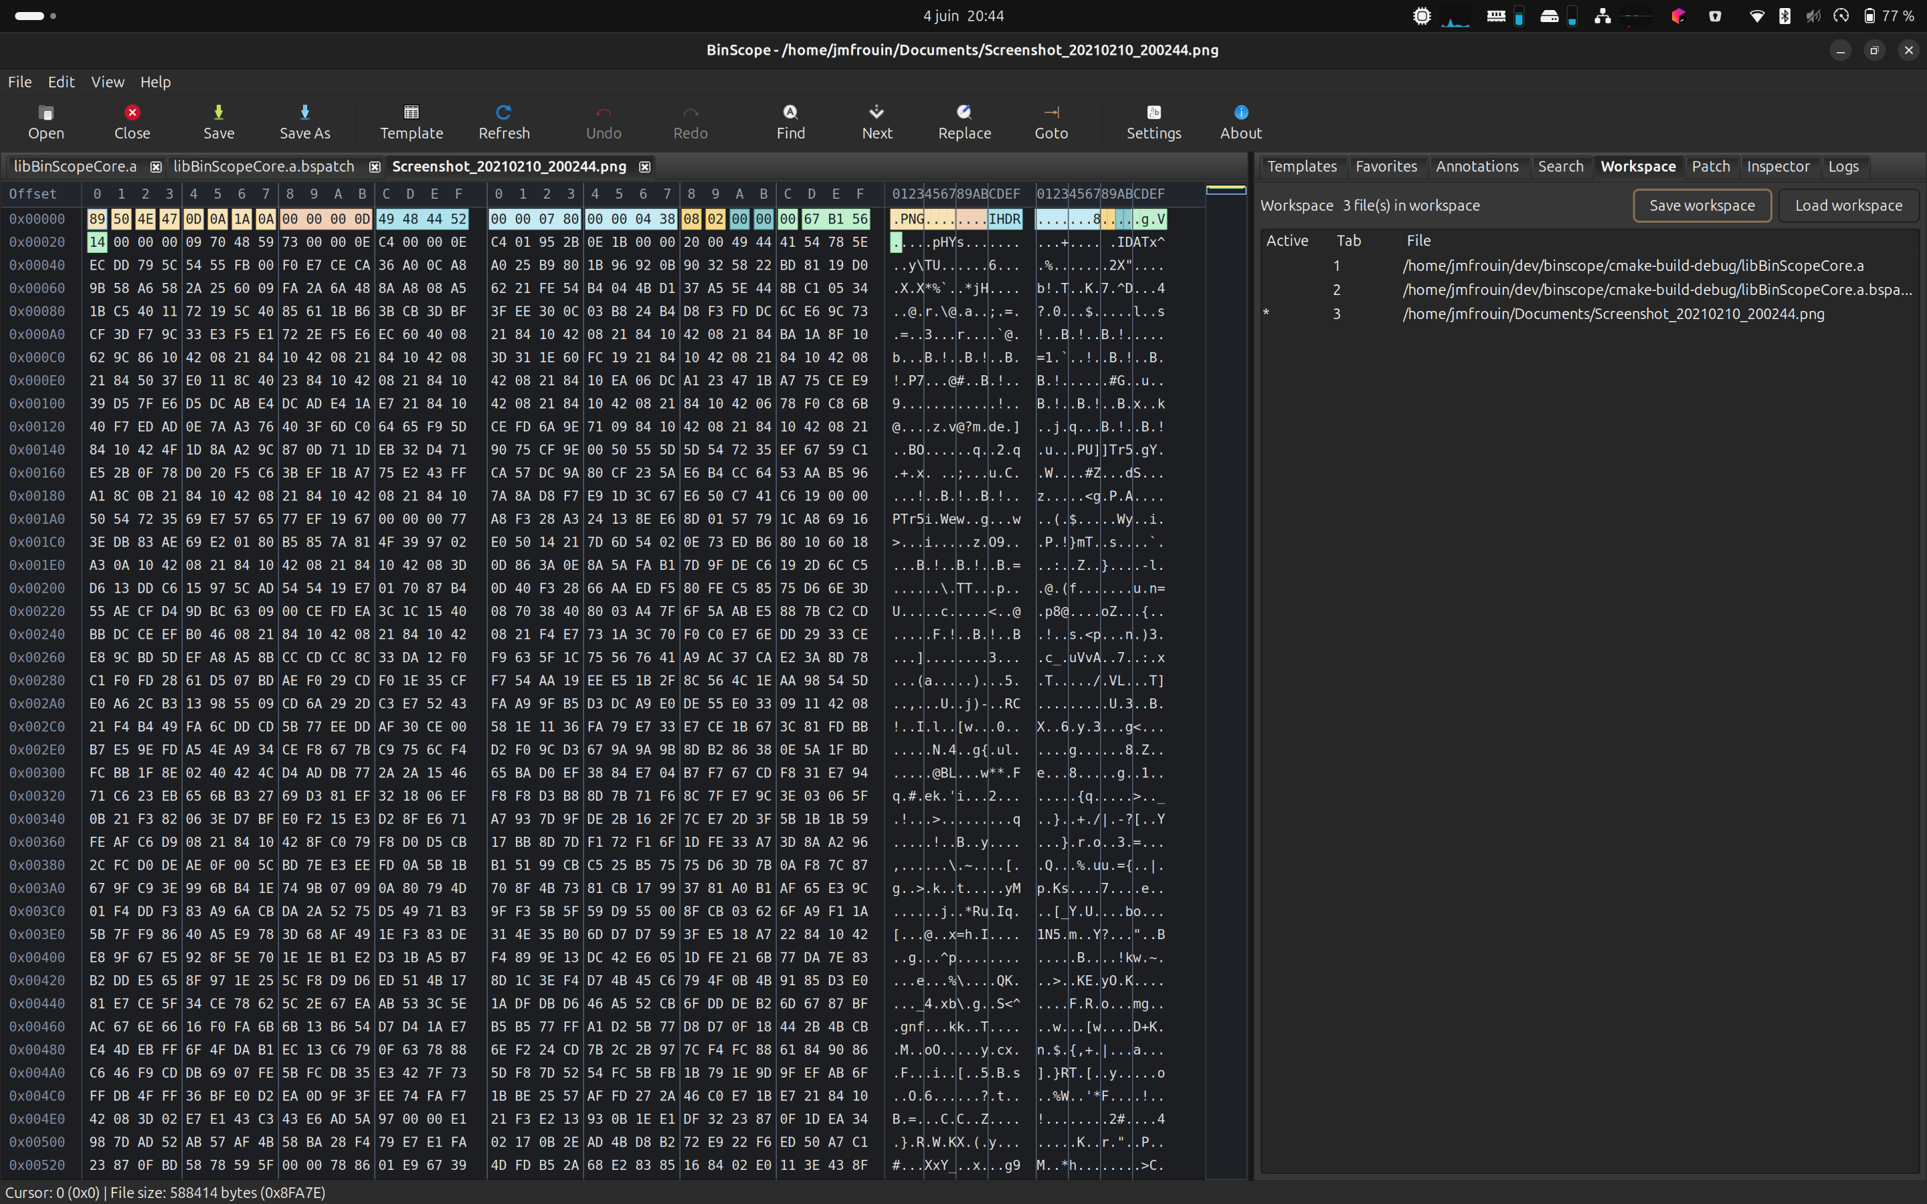The width and height of the screenshot is (1927, 1204).
Task: Click the highlighted byte 89 at offset 0x00000
Action: tap(97, 219)
